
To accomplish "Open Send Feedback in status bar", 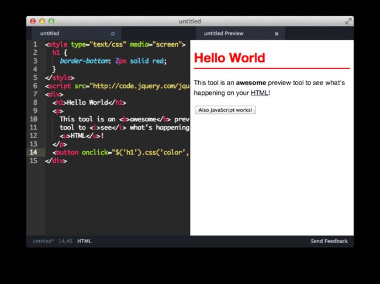I will [x=329, y=241].
